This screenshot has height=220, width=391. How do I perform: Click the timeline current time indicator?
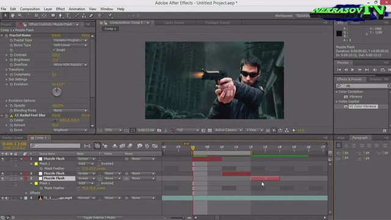pyautogui.click(x=193, y=148)
